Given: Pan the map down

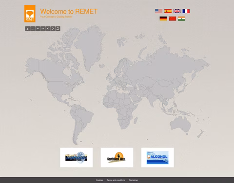Looking at the screenshot, I should (42, 29).
